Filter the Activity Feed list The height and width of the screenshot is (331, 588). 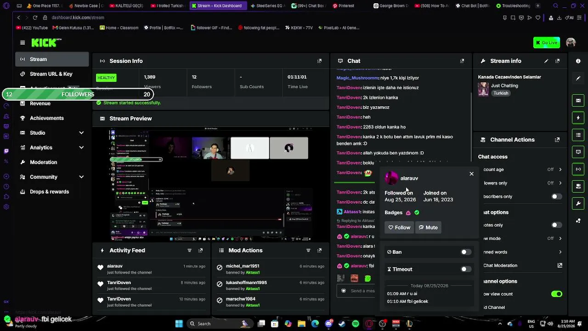click(x=189, y=251)
